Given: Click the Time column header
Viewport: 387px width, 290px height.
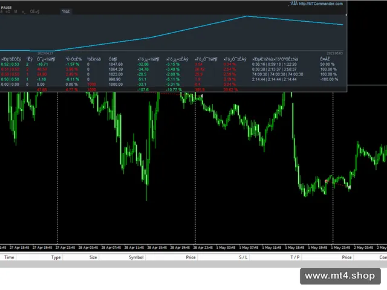Looking at the screenshot, I should [9, 257].
